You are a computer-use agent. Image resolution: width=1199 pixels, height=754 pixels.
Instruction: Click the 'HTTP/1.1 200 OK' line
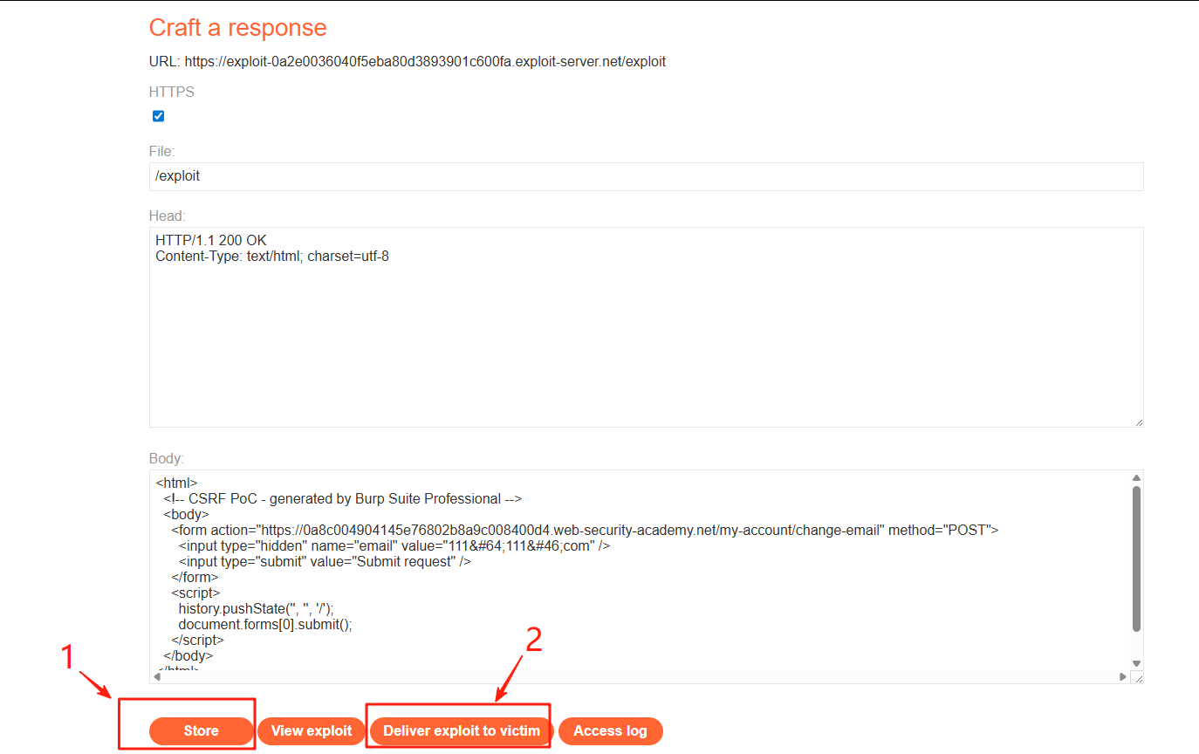[211, 240]
